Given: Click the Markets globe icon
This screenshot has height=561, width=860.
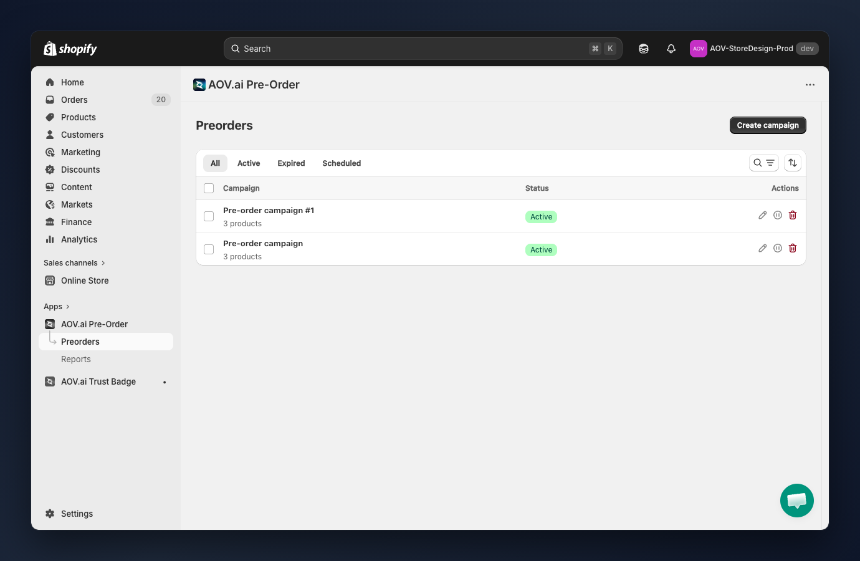Looking at the screenshot, I should pos(50,204).
